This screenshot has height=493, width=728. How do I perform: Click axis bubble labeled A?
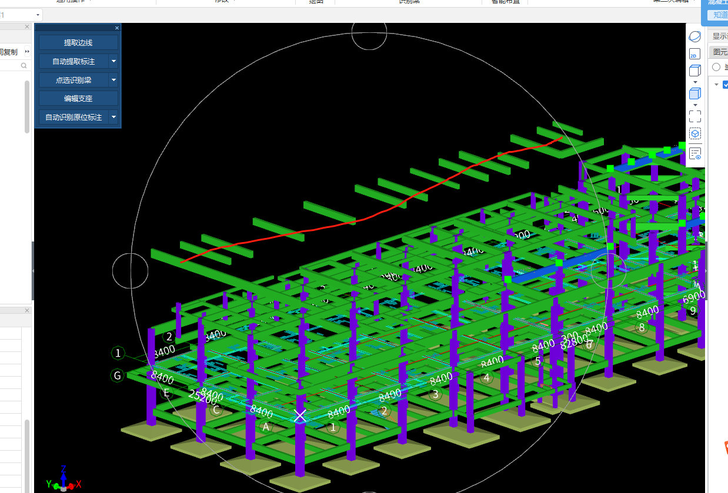pos(266,427)
